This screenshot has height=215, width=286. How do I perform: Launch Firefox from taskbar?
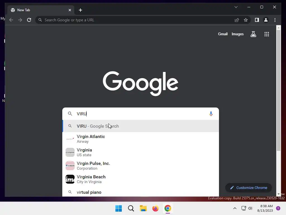point(155,208)
